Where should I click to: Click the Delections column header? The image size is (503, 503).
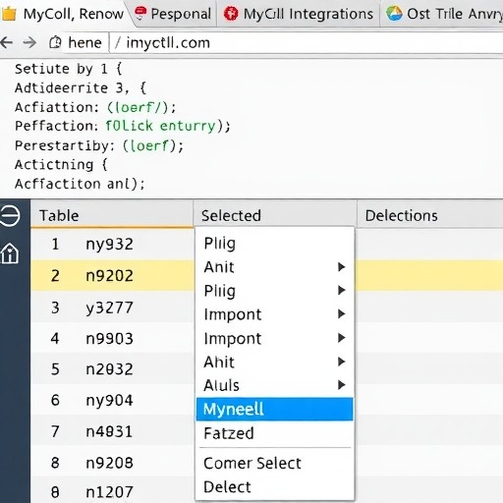coord(430,215)
